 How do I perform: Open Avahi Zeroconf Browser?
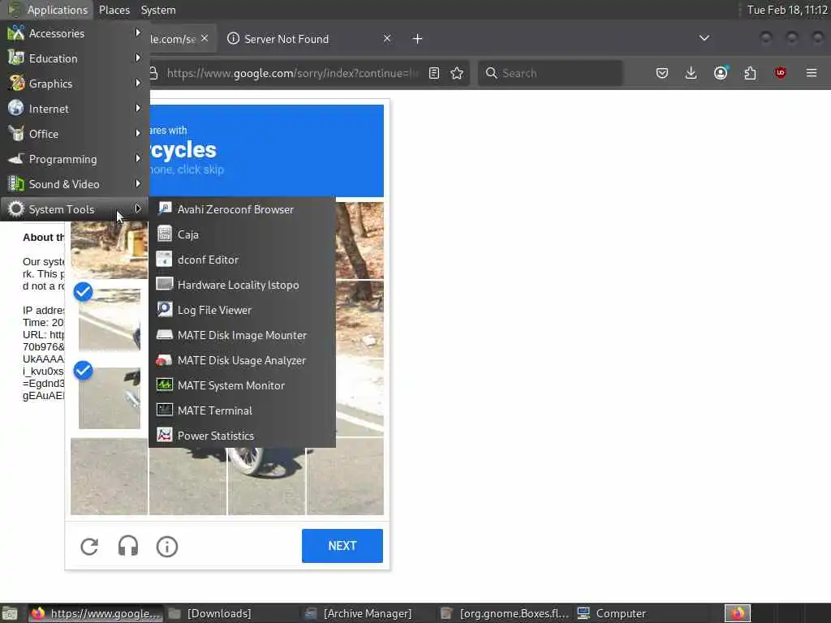click(242, 209)
